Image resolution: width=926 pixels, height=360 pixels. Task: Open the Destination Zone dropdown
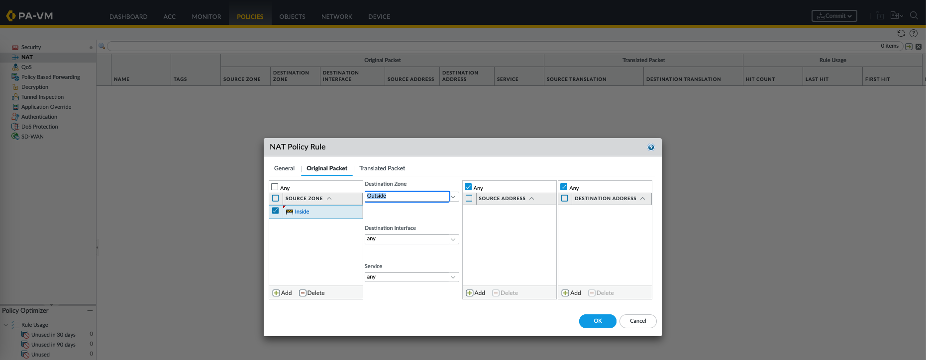[x=453, y=197]
